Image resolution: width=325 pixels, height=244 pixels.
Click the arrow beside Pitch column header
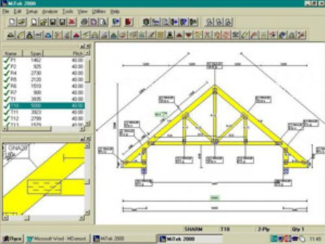click(x=88, y=53)
